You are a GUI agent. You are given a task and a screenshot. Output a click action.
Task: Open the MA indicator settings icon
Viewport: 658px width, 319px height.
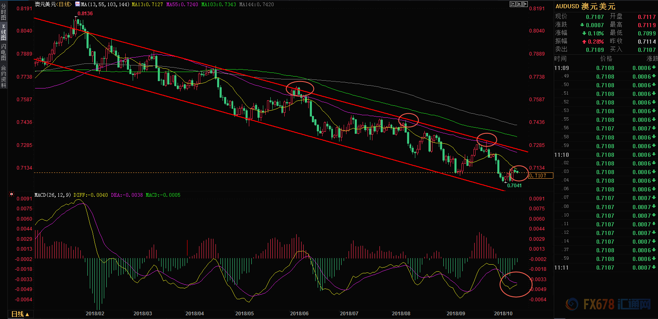click(77, 4)
